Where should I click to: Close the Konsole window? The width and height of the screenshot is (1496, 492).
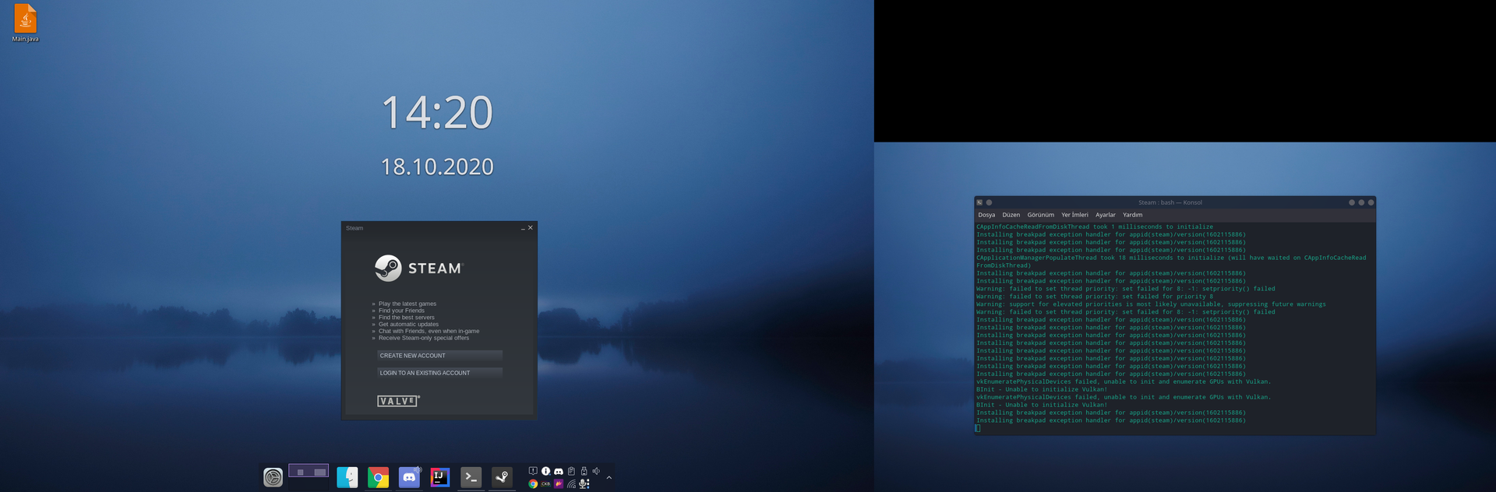pos(1371,202)
